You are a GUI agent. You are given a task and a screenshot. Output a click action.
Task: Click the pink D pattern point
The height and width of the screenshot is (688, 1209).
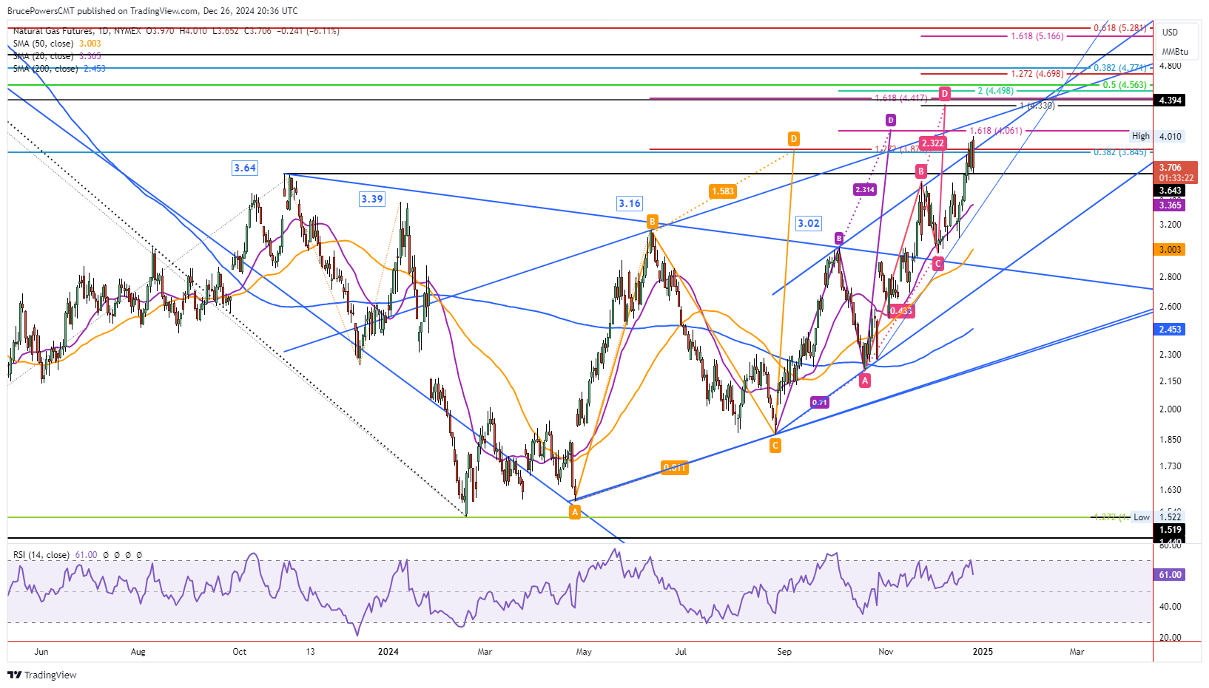945,93
